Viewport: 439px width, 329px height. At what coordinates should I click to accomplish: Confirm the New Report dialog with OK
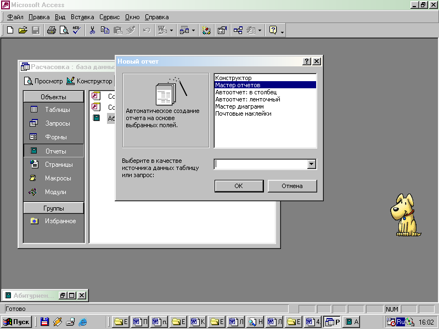[239, 186]
